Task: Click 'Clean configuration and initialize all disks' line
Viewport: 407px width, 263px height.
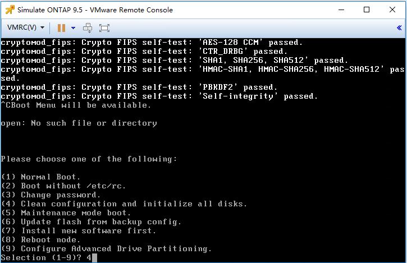Action: (x=124, y=204)
